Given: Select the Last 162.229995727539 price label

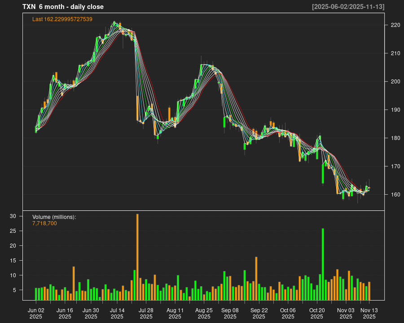Looking at the screenshot, I should pyautogui.click(x=62, y=19).
